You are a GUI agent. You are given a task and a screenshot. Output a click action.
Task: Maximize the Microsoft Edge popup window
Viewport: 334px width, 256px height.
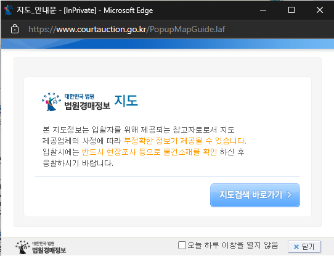coord(291,10)
